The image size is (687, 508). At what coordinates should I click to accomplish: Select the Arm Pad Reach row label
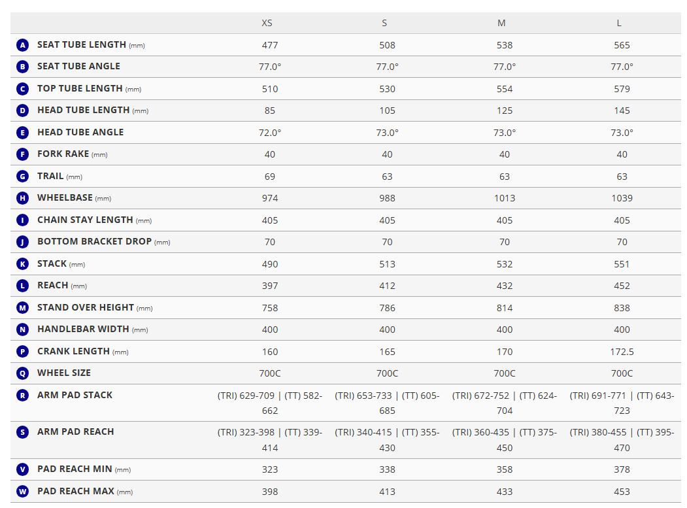(76, 432)
